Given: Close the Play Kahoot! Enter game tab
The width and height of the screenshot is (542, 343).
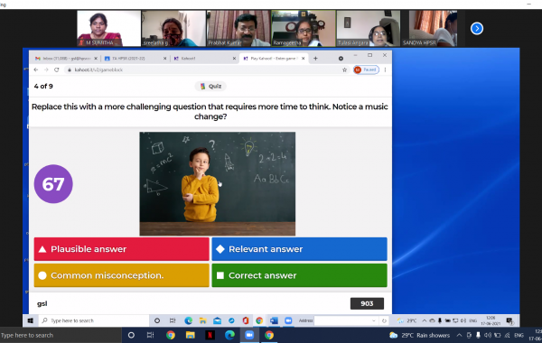Looking at the screenshot, I should click(304, 59).
